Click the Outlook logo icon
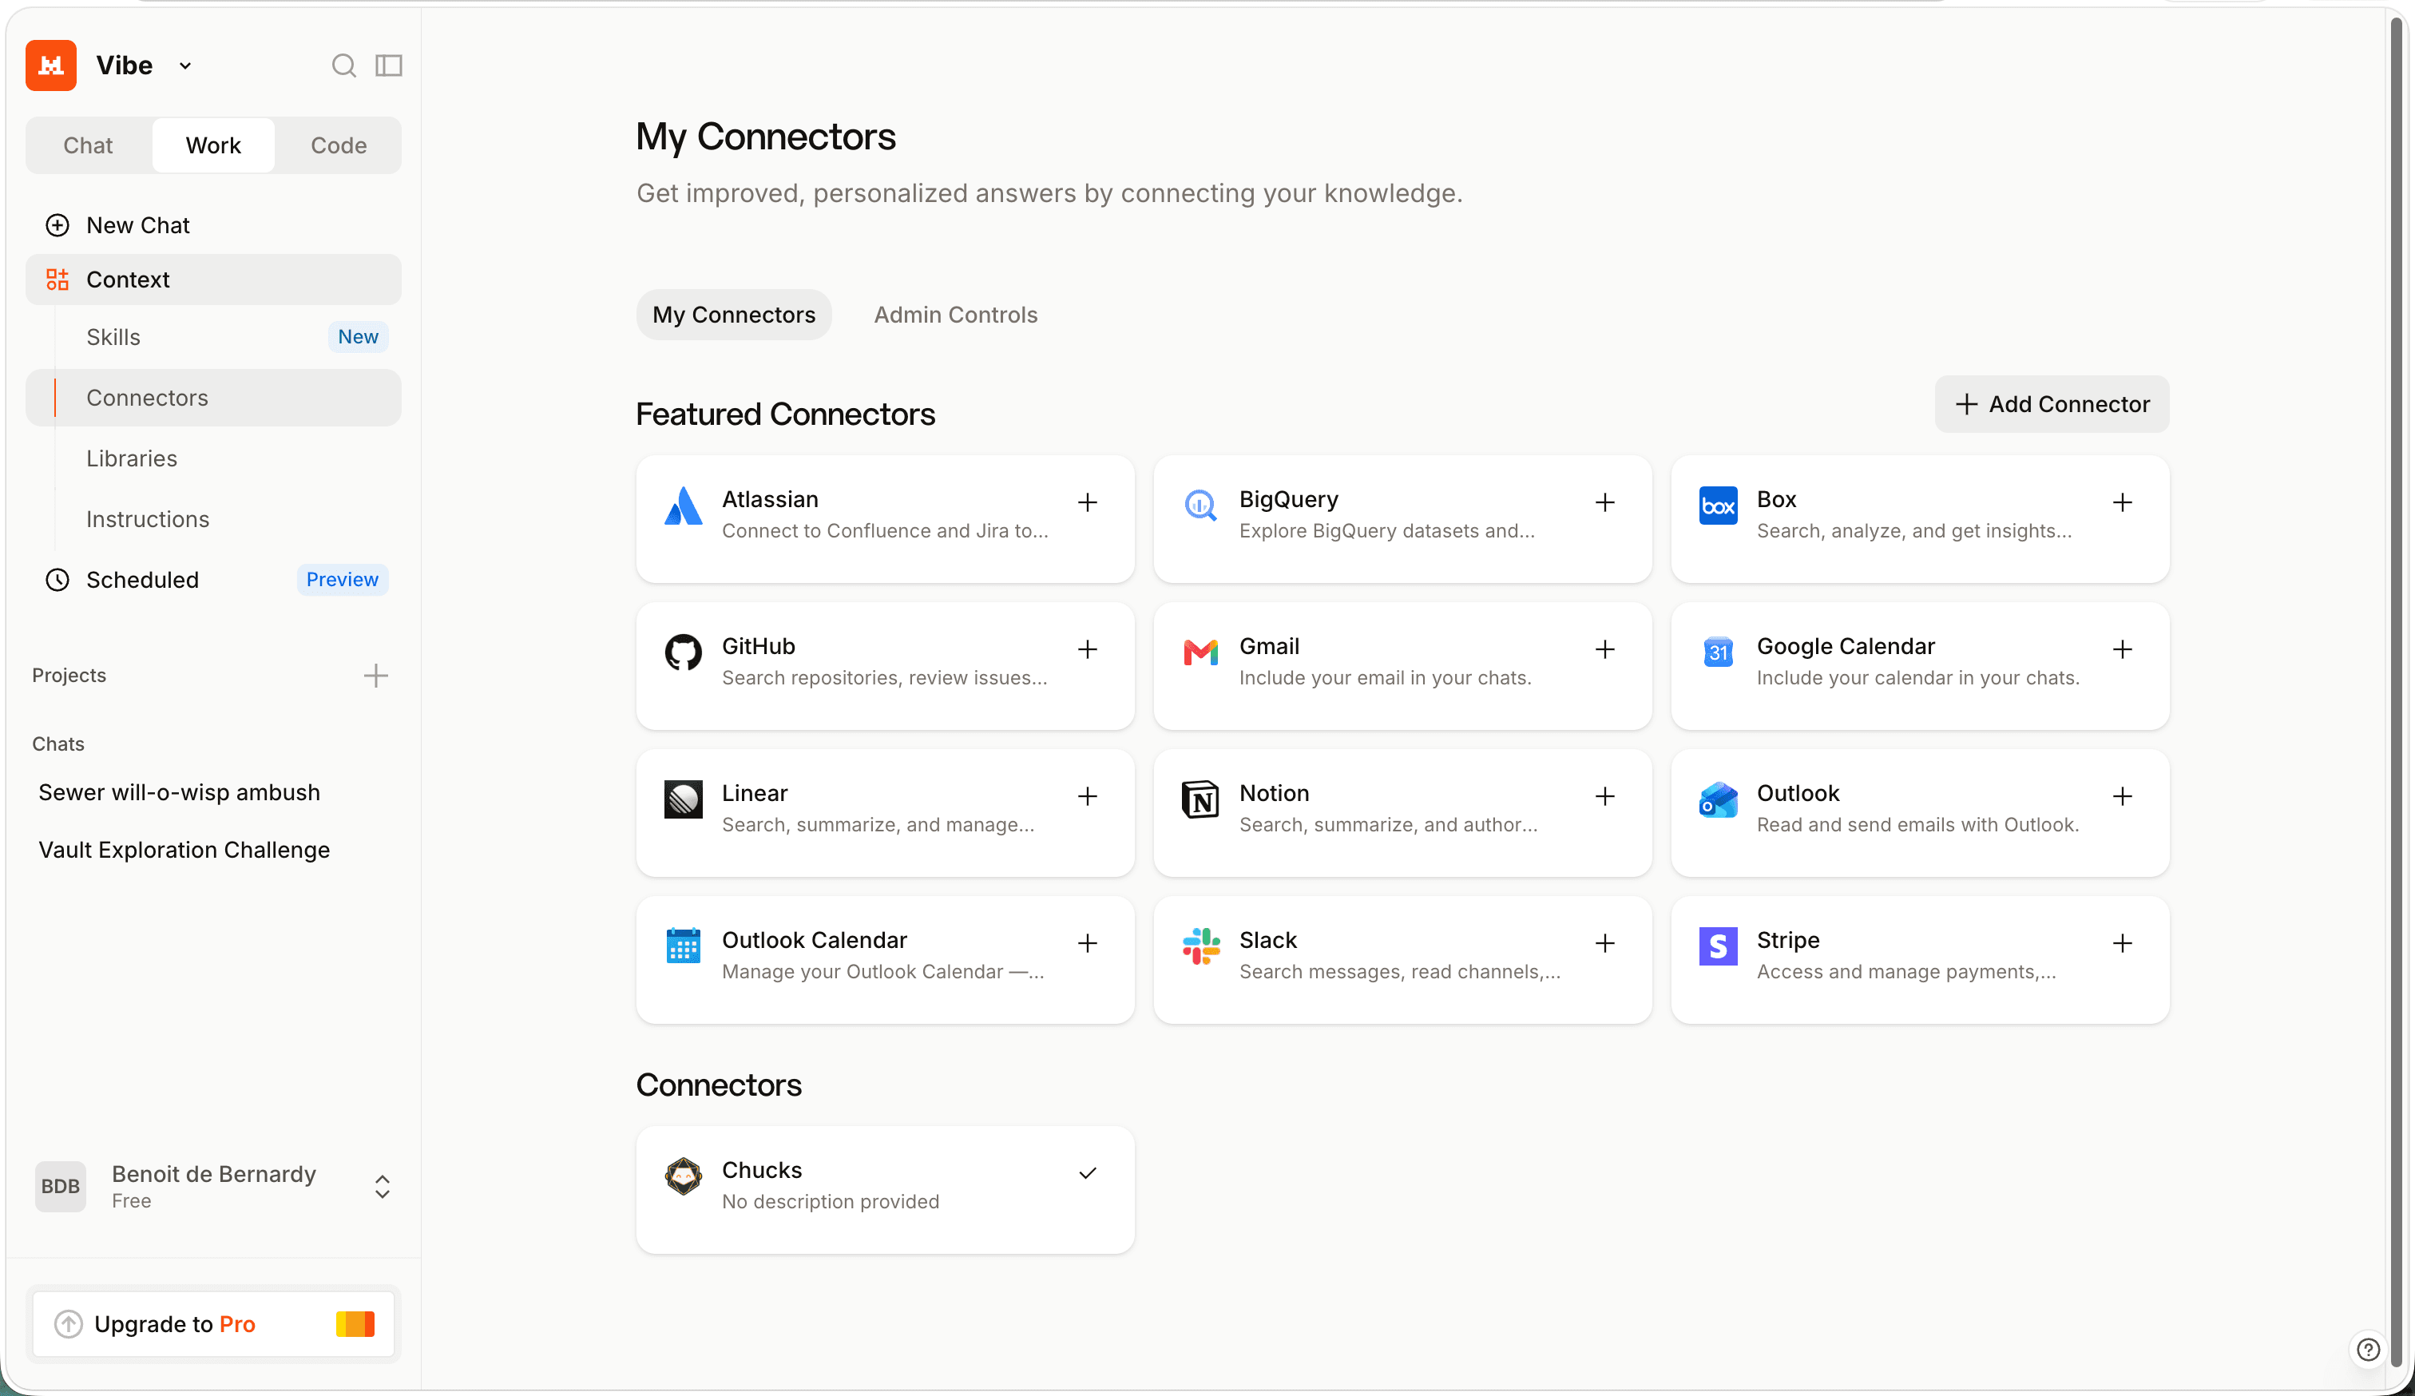2415x1396 pixels. (1719, 799)
